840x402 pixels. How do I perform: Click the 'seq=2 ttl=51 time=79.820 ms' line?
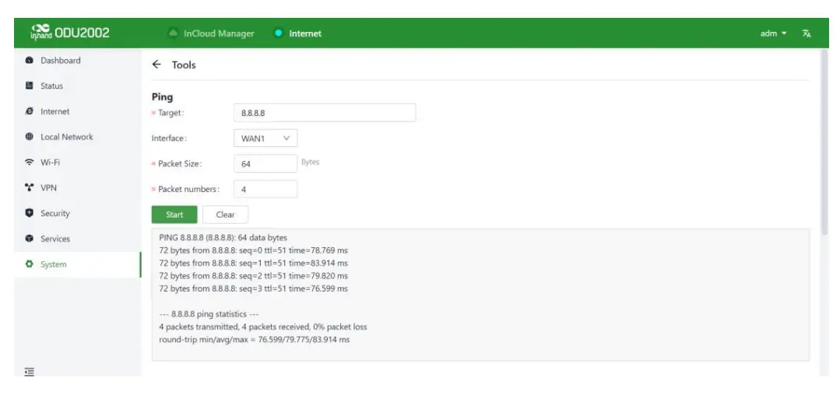pos(253,276)
